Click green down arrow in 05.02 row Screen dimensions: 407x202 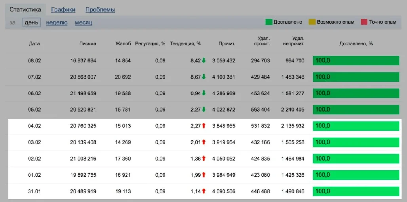click(x=204, y=110)
